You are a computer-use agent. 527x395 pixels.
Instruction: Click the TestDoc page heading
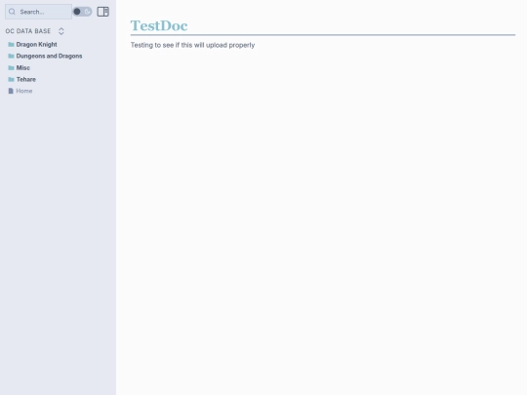pyautogui.click(x=159, y=26)
